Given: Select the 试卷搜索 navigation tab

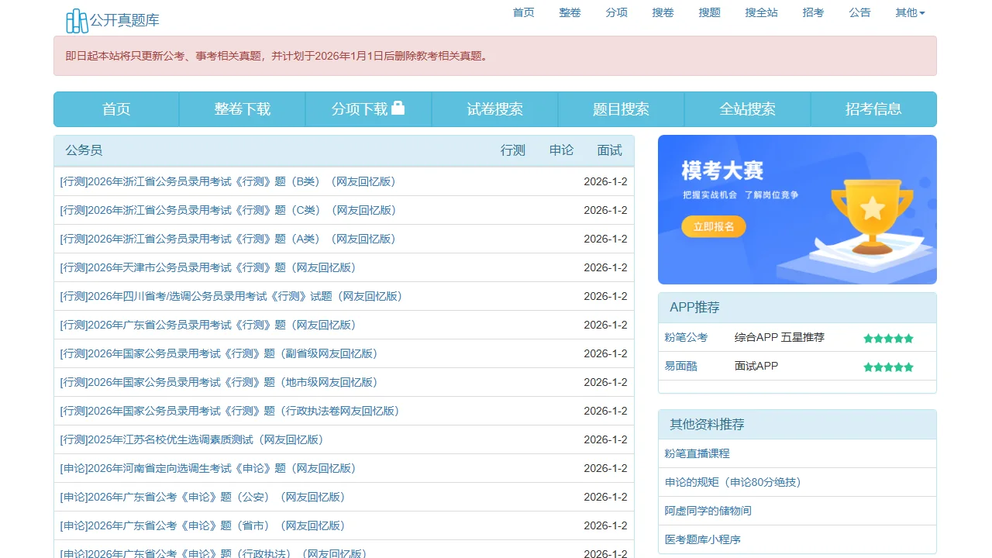Looking at the screenshot, I should click(x=494, y=109).
